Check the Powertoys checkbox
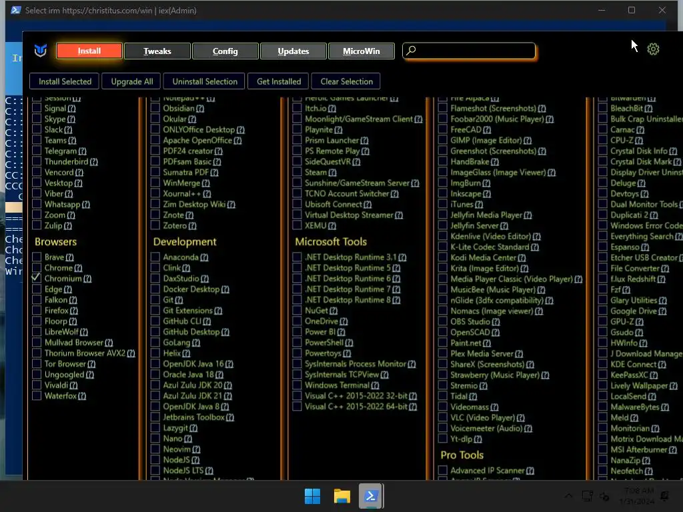 click(x=297, y=353)
